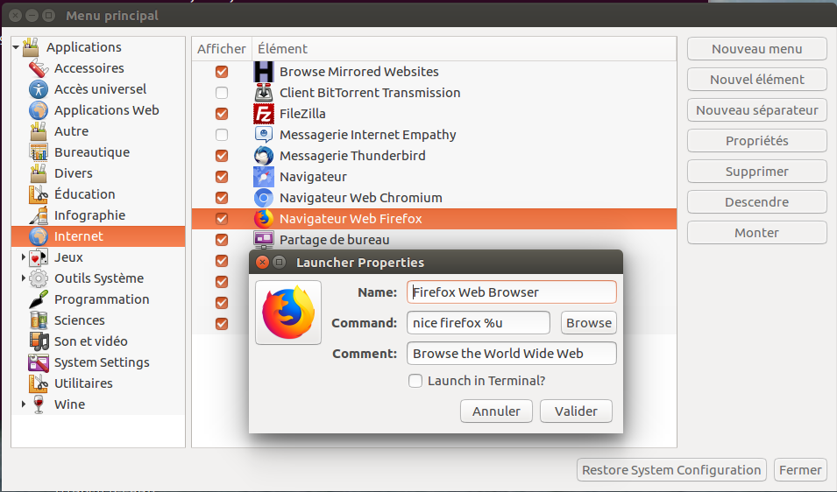Click the Bureautique chart icon
Viewport: 837px width, 492px height.
click(x=39, y=152)
